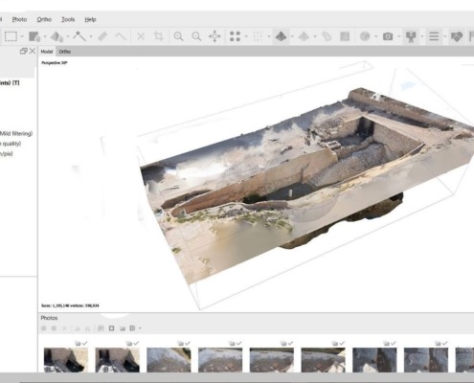
Task: Open the Tiled Model dropdown arrow
Action: coord(315,36)
